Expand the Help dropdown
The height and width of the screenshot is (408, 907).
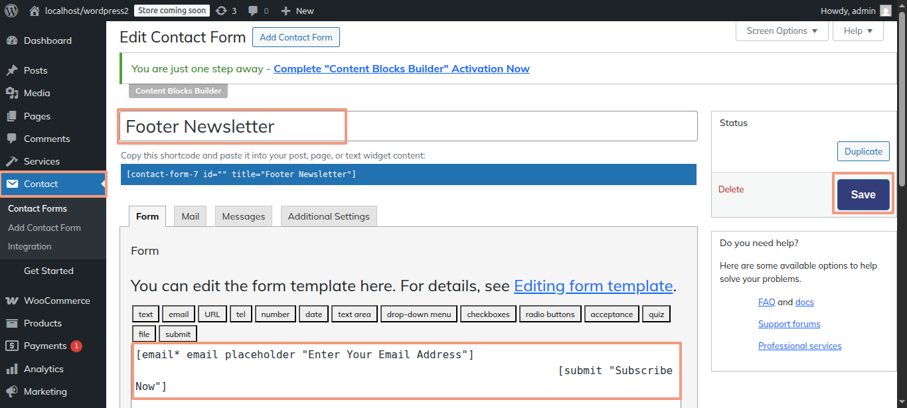point(858,31)
